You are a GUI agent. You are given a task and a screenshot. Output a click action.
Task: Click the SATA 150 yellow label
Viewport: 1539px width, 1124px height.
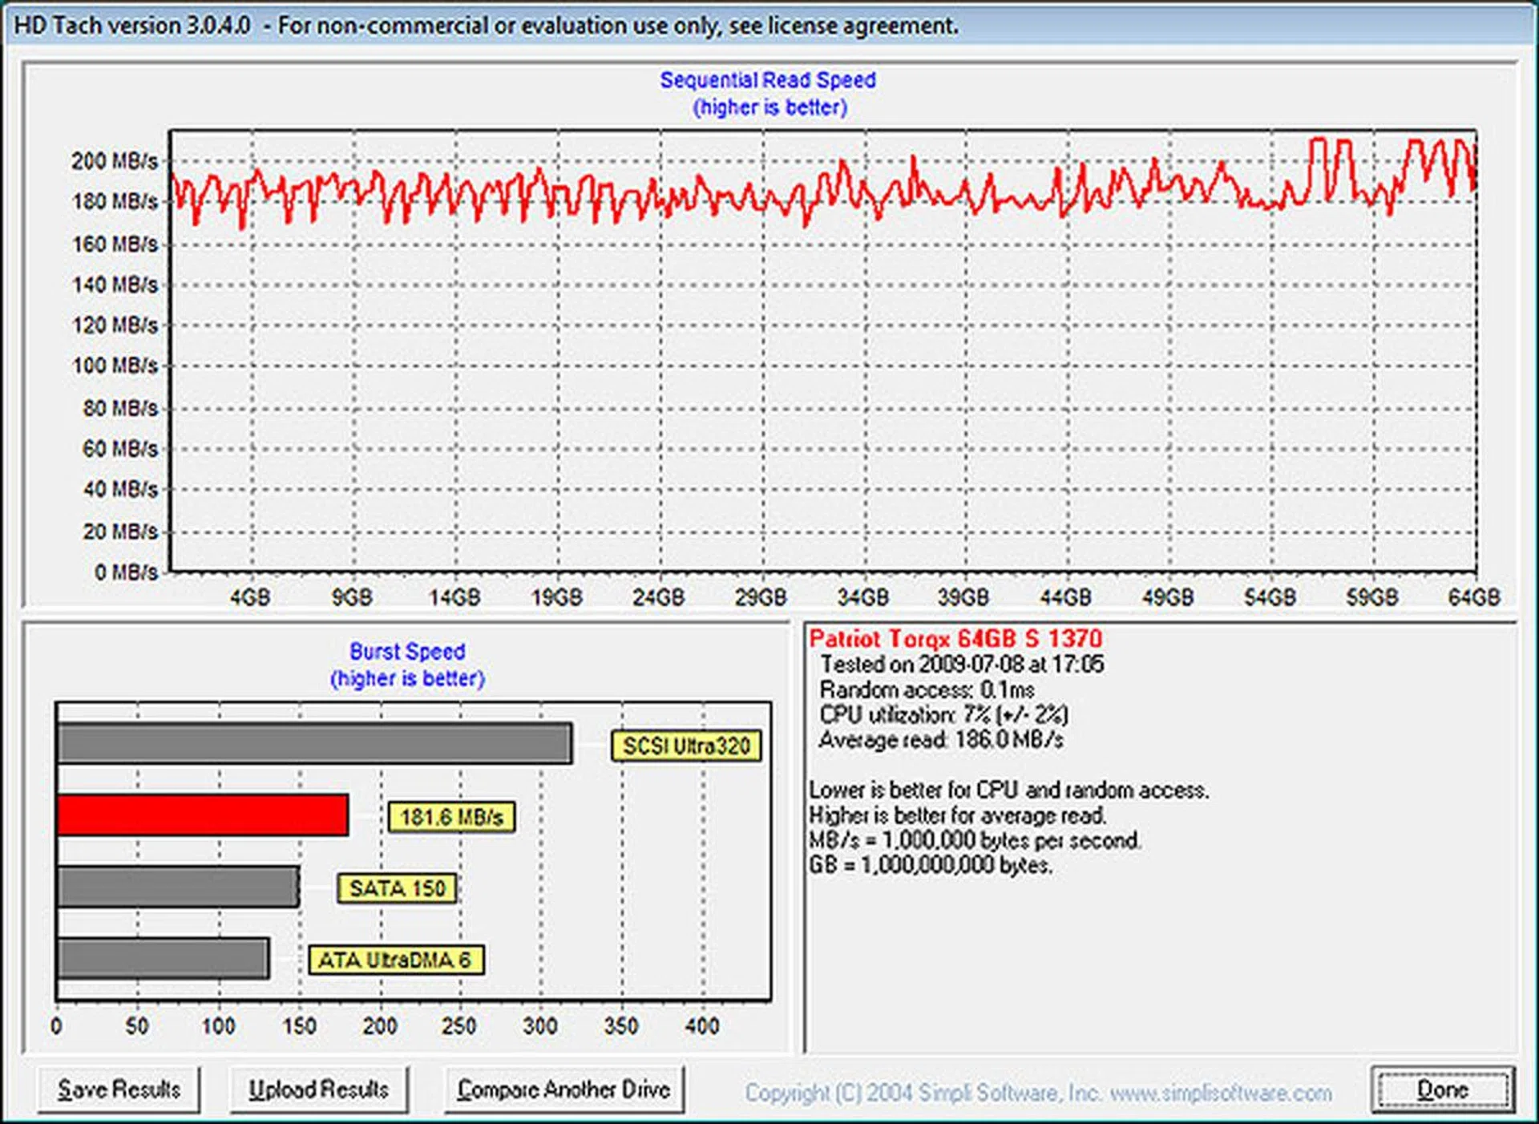point(397,888)
